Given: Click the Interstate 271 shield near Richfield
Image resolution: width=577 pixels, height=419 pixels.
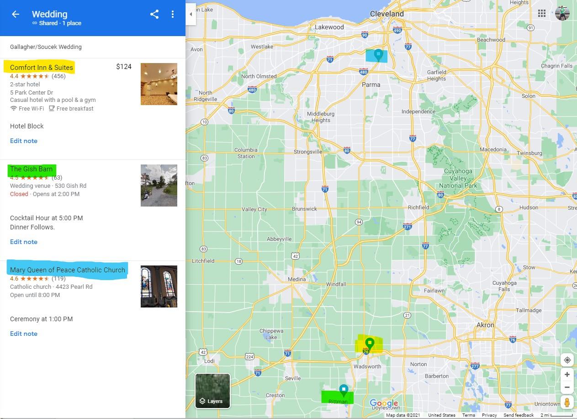Looking at the screenshot, I should point(408,226).
